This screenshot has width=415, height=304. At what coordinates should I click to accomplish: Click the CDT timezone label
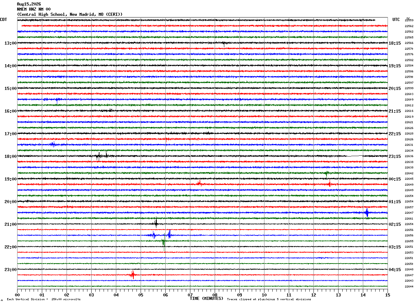[x=3, y=20]
